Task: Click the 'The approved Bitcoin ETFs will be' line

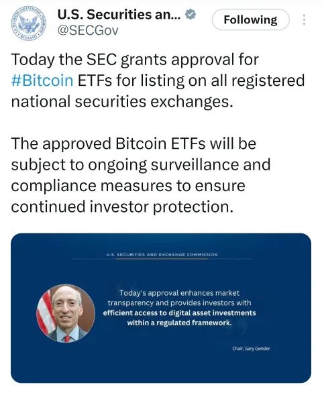Action: tap(133, 144)
